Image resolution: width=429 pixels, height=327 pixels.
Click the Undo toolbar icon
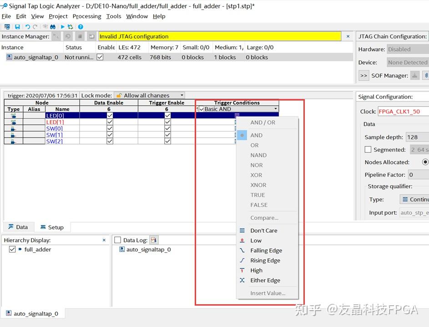[27, 26]
